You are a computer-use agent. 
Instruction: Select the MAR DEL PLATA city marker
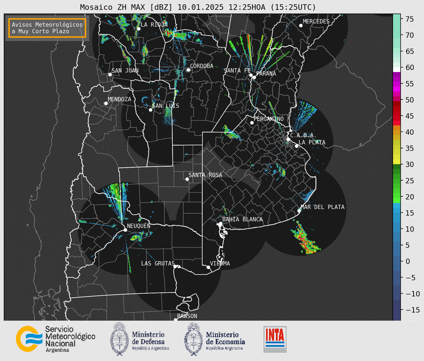pos(299,211)
